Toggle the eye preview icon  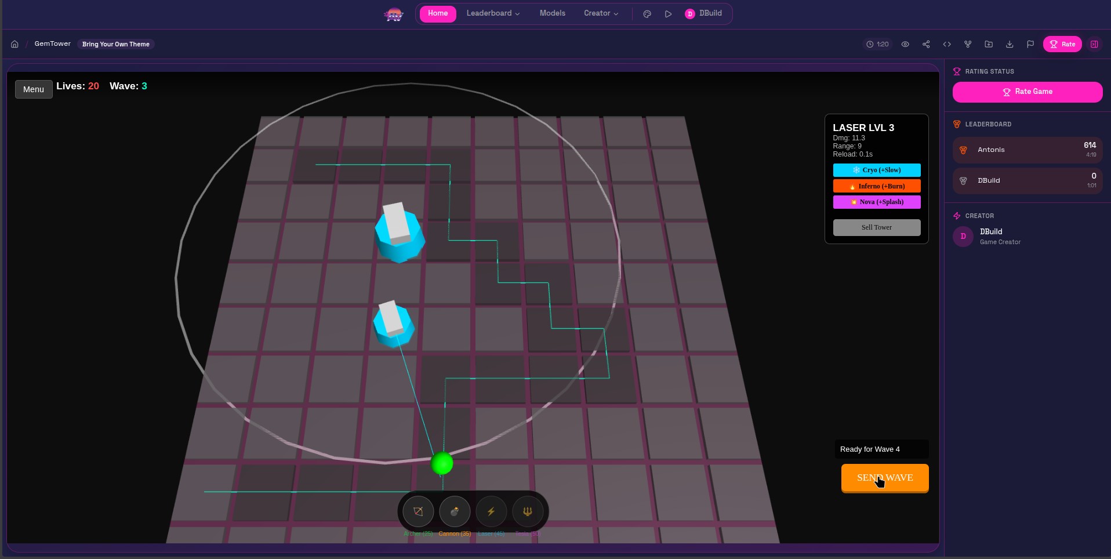[x=905, y=44]
